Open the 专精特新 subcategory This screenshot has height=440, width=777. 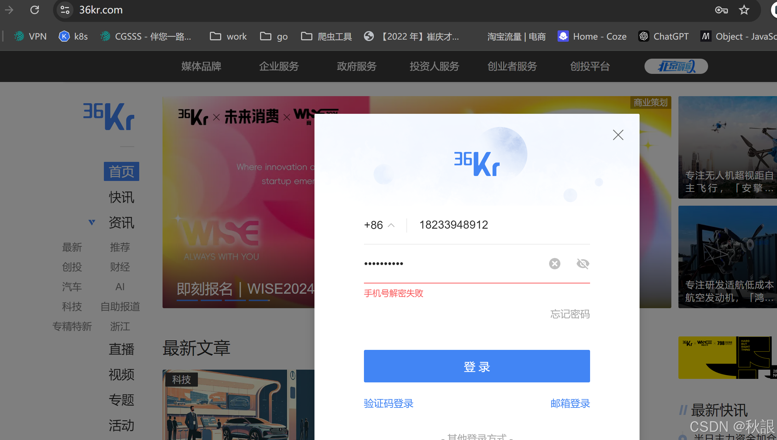[x=72, y=326]
